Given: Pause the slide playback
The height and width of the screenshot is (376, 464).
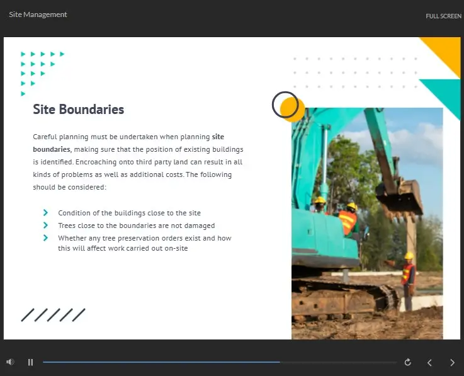Looking at the screenshot, I should coord(30,362).
